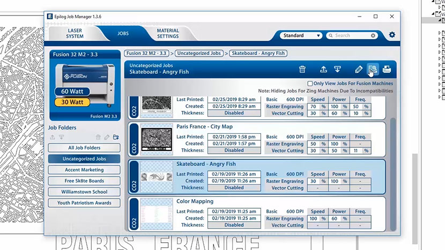Enable Only View Jobs For Fusion Machines

pos(310,84)
